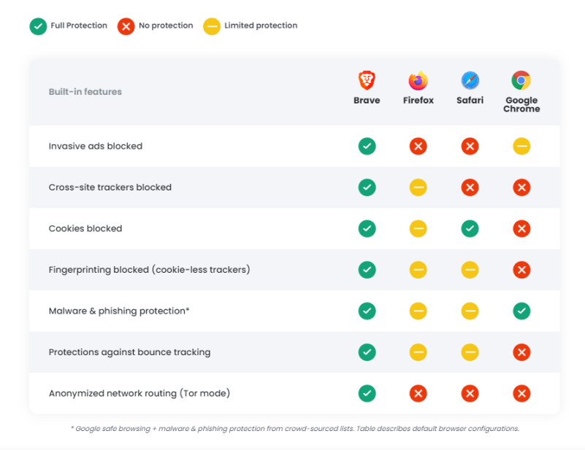
Task: Click Safari's green checkmark in Cookies blocked row
Action: [x=470, y=228]
